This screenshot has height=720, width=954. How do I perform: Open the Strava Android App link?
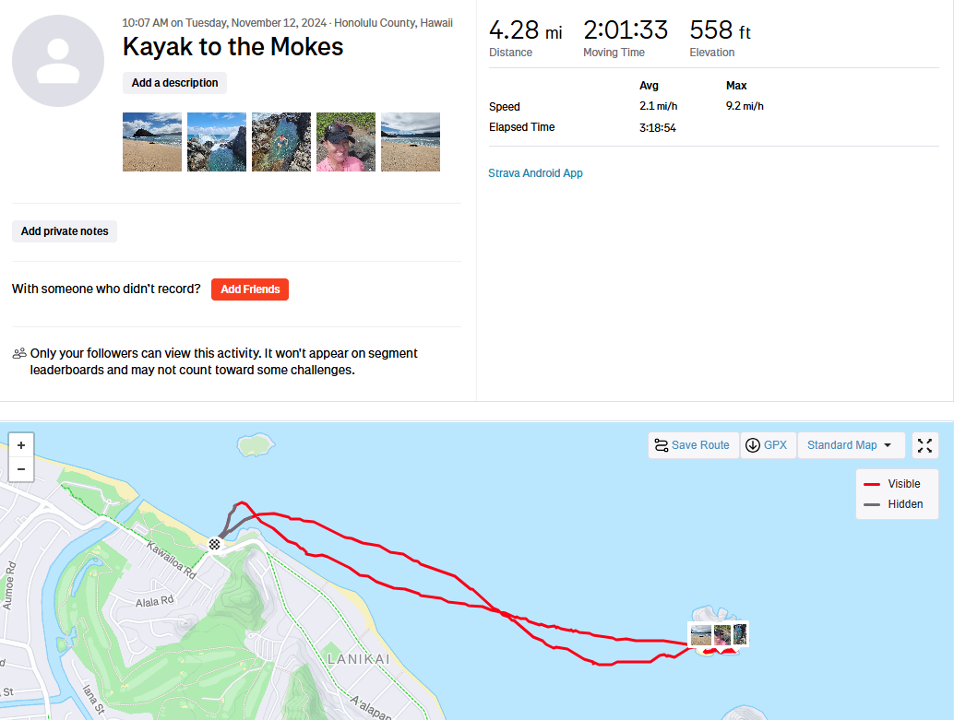pyautogui.click(x=535, y=173)
